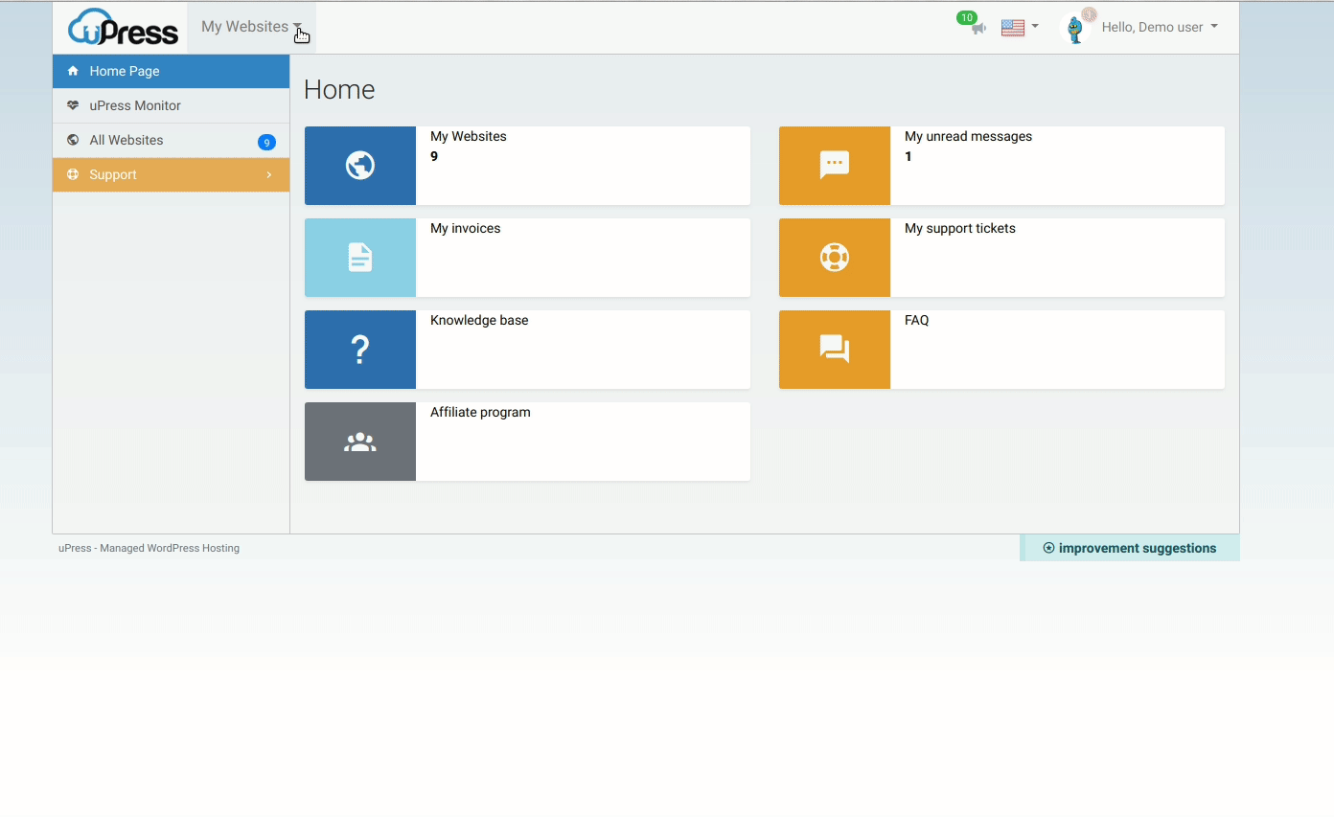1334x817 pixels.
Task: Click the lifebuoy icon beside Support
Action: (73, 174)
